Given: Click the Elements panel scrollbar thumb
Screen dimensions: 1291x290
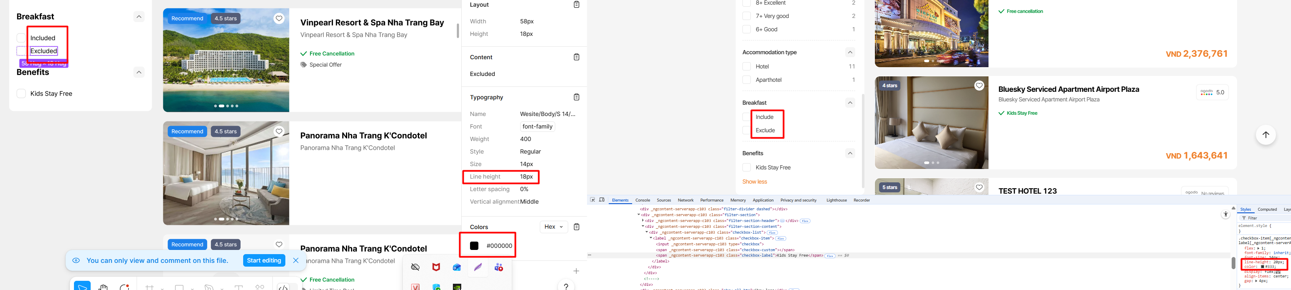Looking at the screenshot, I should (1233, 263).
